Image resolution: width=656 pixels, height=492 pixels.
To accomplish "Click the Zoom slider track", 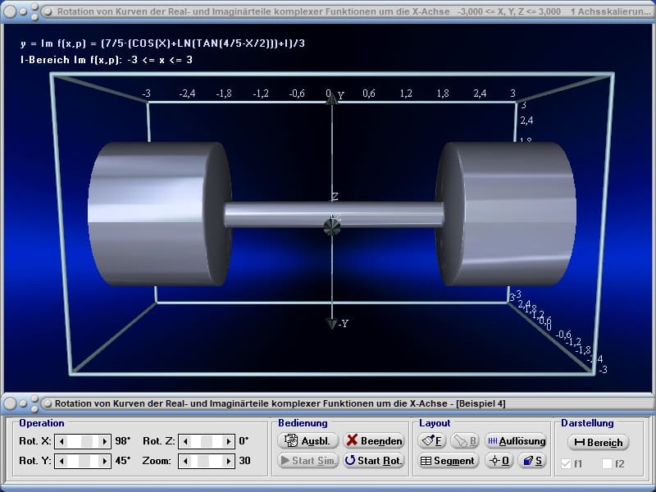I will 207,461.
